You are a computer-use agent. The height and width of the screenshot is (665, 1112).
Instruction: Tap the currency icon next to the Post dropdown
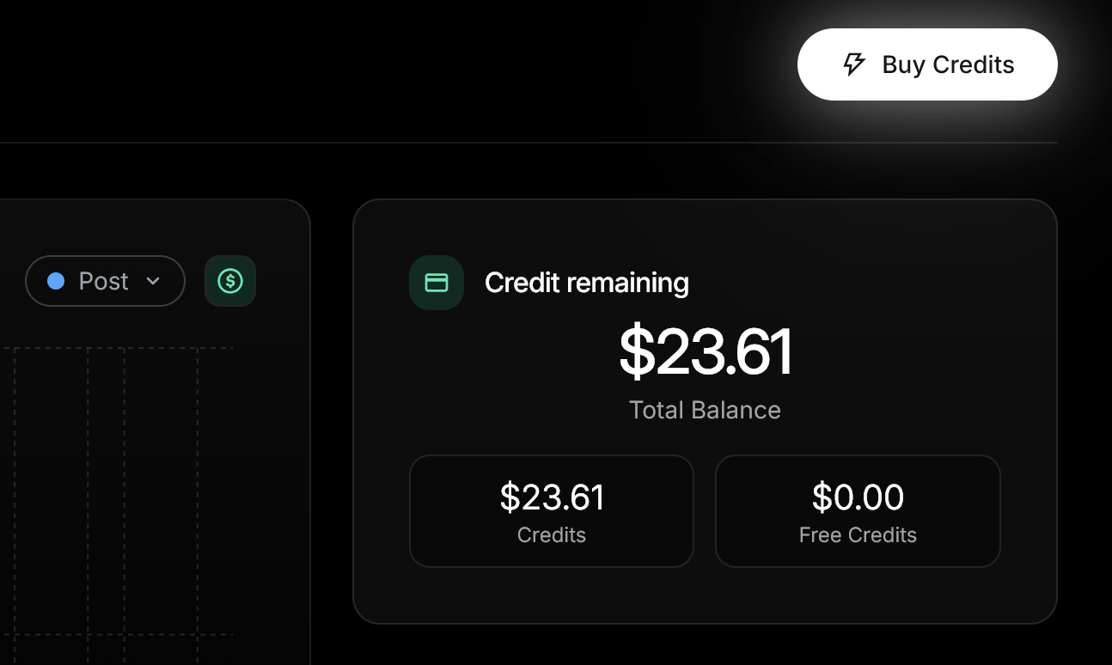tap(230, 281)
